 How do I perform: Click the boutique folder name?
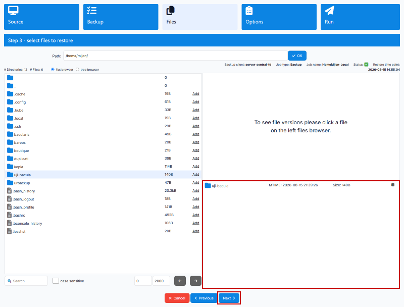(21, 150)
